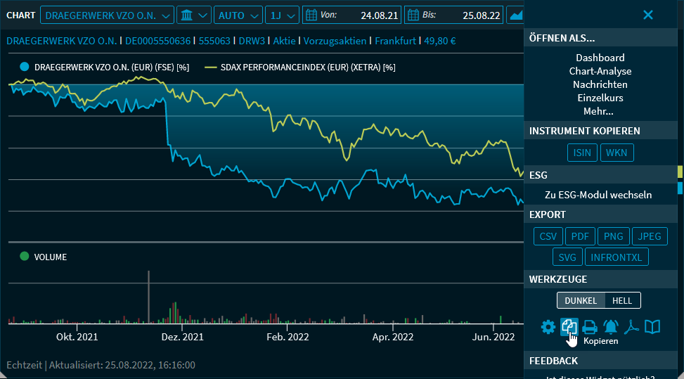Screen dimensions: 684x379
Task: Set an alert with bell icon
Action: [610, 327]
